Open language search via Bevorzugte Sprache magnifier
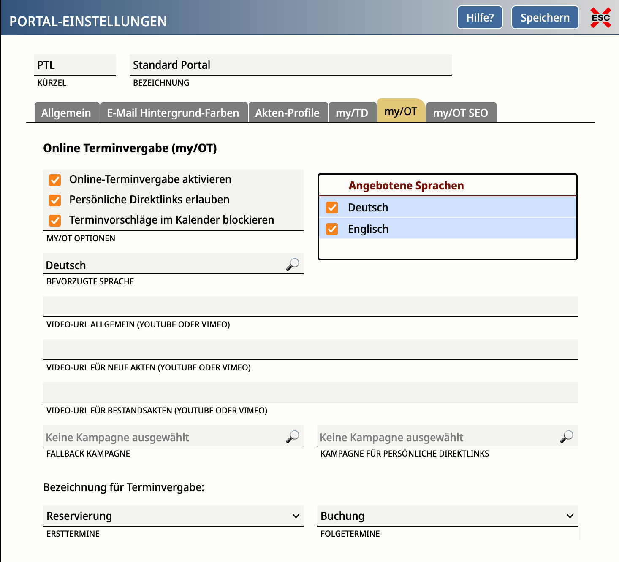This screenshot has width=619, height=562. [x=292, y=265]
